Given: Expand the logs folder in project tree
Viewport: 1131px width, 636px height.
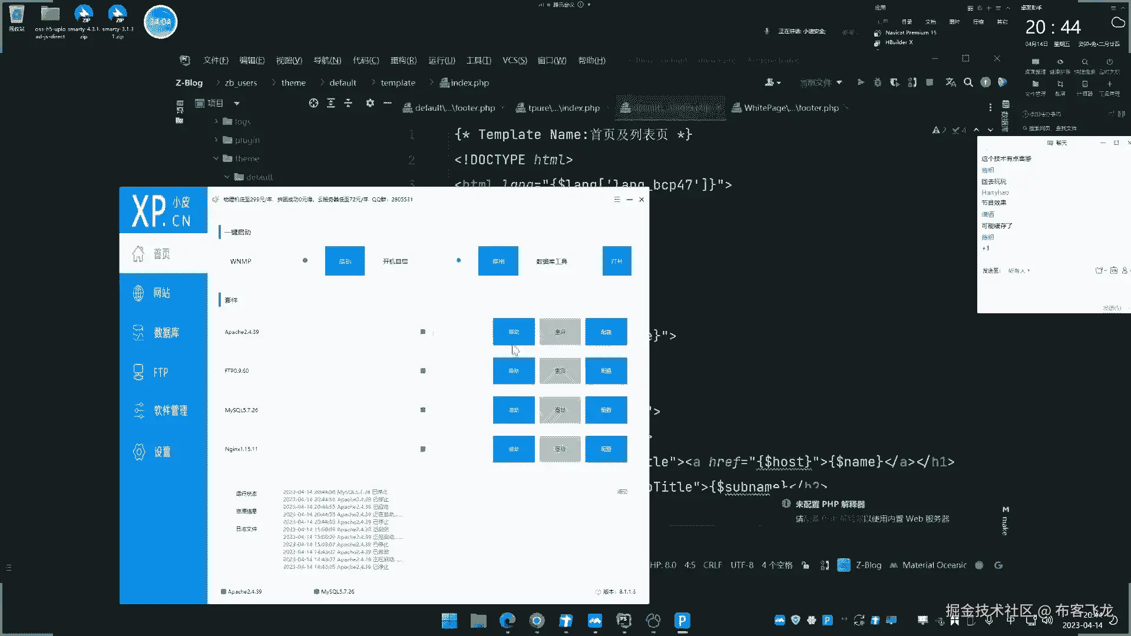Looking at the screenshot, I should pyautogui.click(x=216, y=122).
